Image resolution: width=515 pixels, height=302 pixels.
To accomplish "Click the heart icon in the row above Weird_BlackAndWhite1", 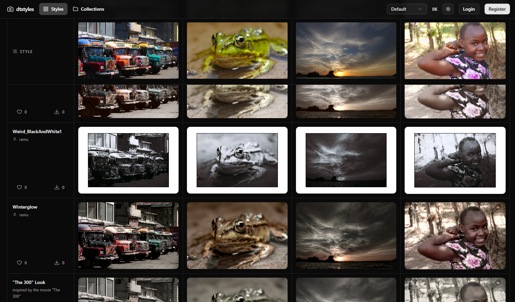I will coord(19,112).
